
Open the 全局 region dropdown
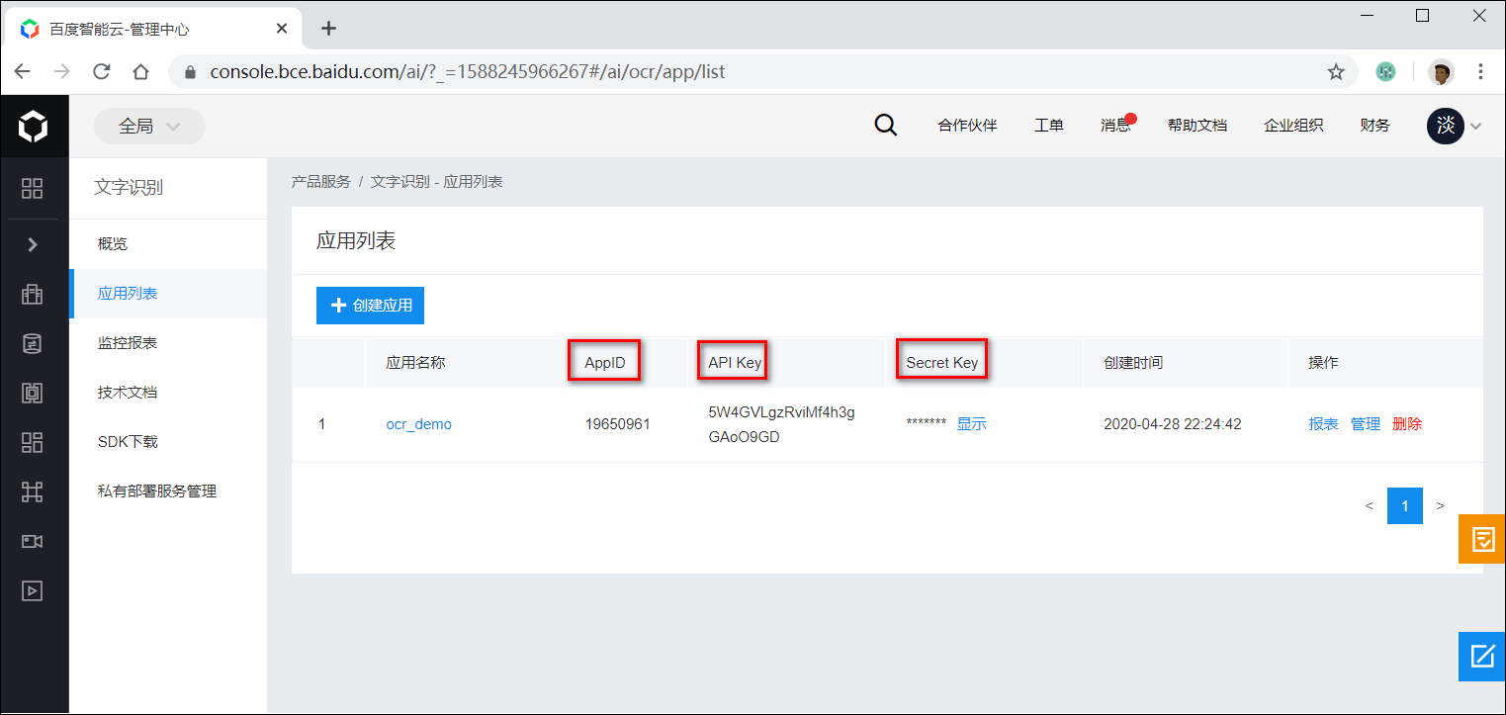pos(149,127)
